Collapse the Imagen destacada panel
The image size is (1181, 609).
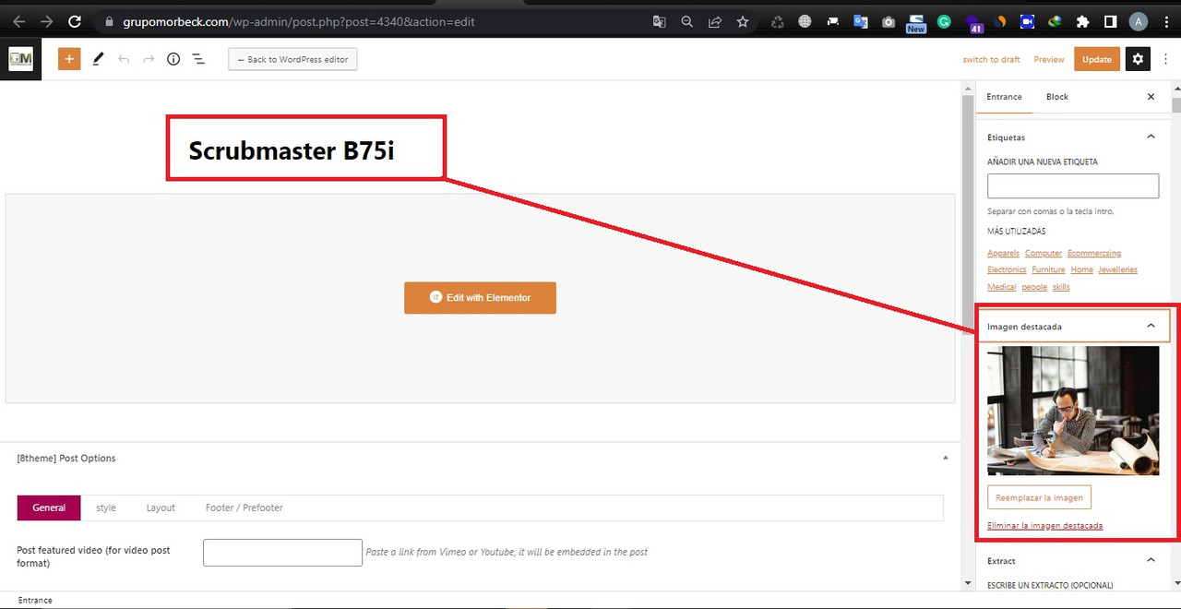[1151, 326]
